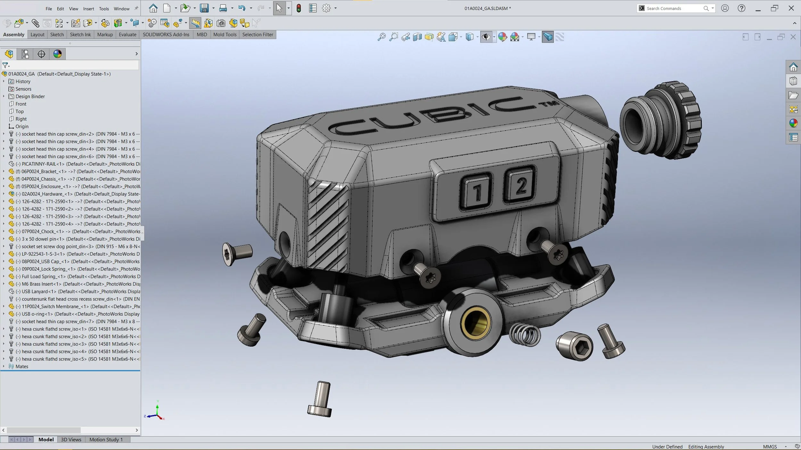Toggle the Perspective view button
This screenshot has width=801, height=450.
(548, 37)
